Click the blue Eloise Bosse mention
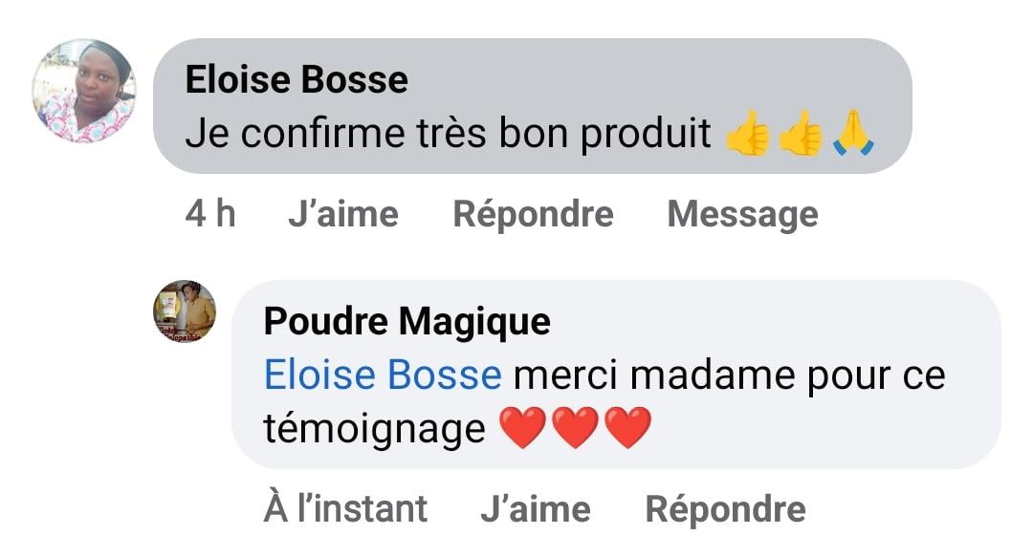Image resolution: width=1033 pixels, height=557 pixels. [x=382, y=375]
